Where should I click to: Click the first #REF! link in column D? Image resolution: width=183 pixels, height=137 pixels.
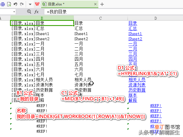(156, 106)
